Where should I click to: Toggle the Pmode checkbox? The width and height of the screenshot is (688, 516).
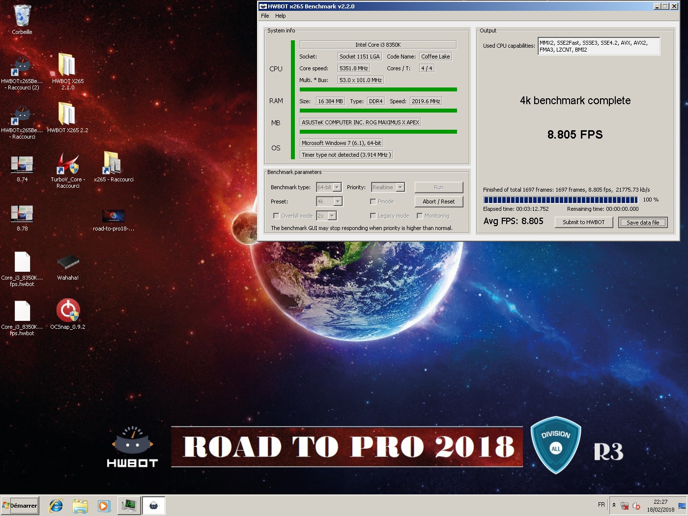[373, 201]
